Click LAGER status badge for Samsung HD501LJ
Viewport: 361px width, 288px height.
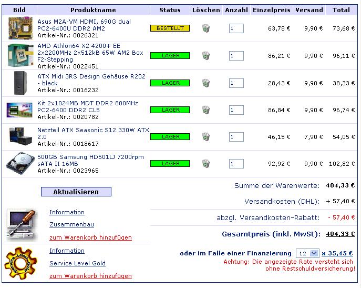click(170, 164)
